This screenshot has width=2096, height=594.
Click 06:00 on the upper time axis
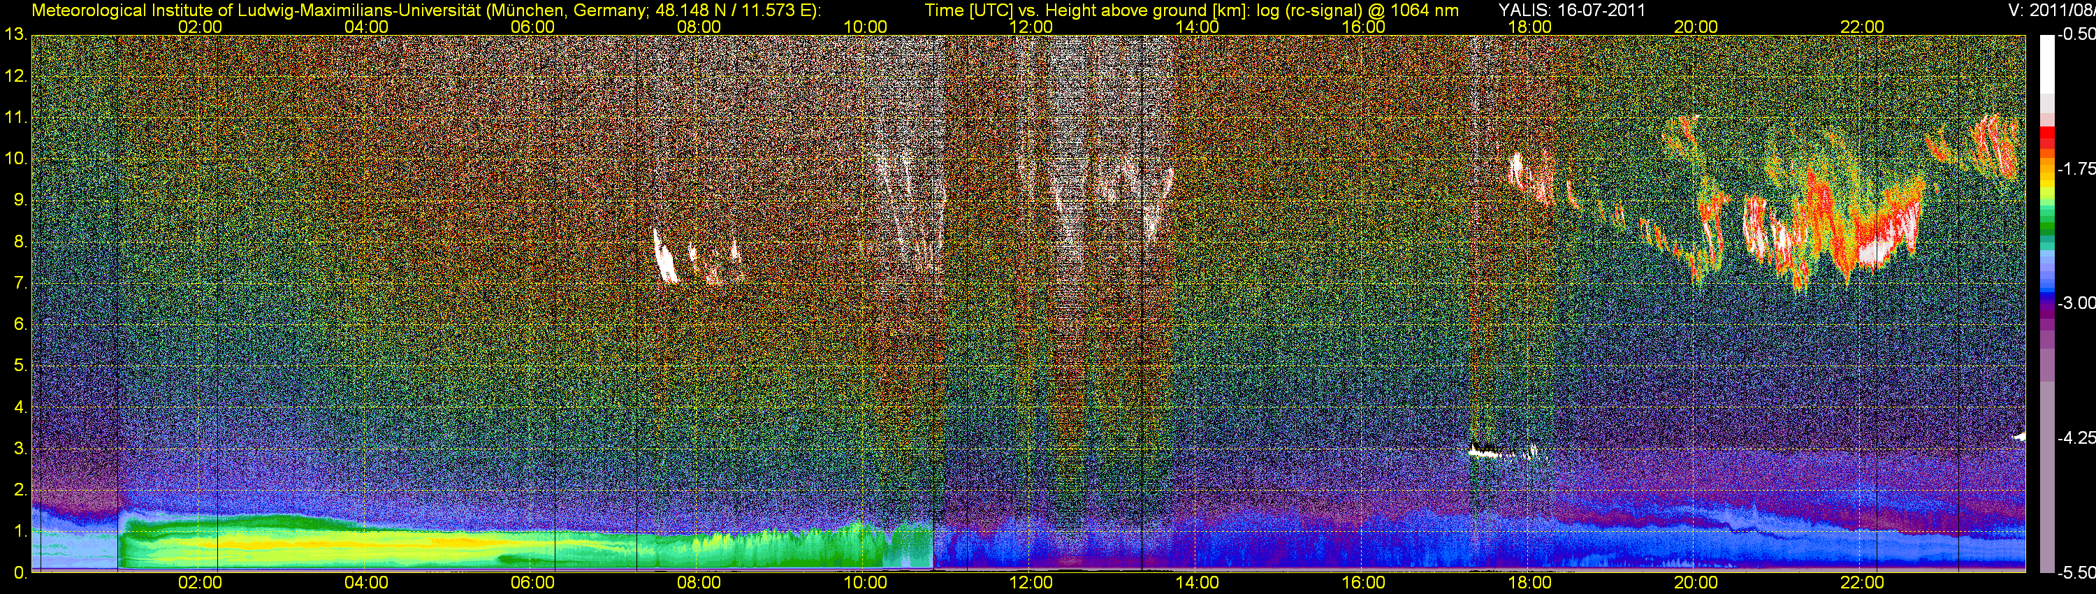coord(533,27)
